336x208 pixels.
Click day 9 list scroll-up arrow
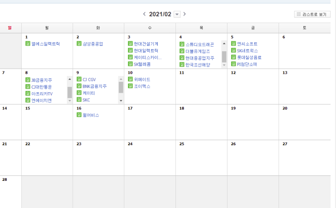coord(121,79)
